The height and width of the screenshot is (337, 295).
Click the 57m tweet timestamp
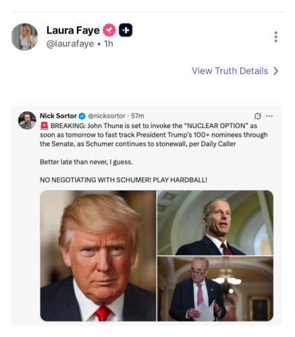tap(138, 116)
